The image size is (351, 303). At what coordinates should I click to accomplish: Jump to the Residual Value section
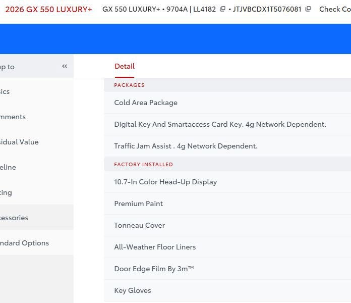pos(19,142)
